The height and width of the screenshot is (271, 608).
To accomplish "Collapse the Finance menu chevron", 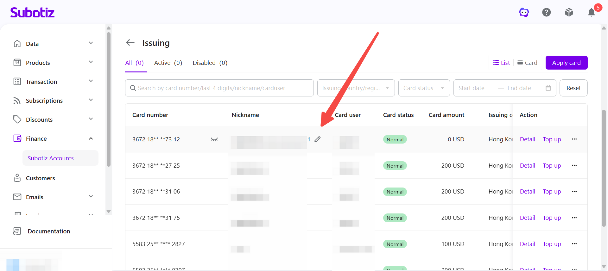I will 91,139.
